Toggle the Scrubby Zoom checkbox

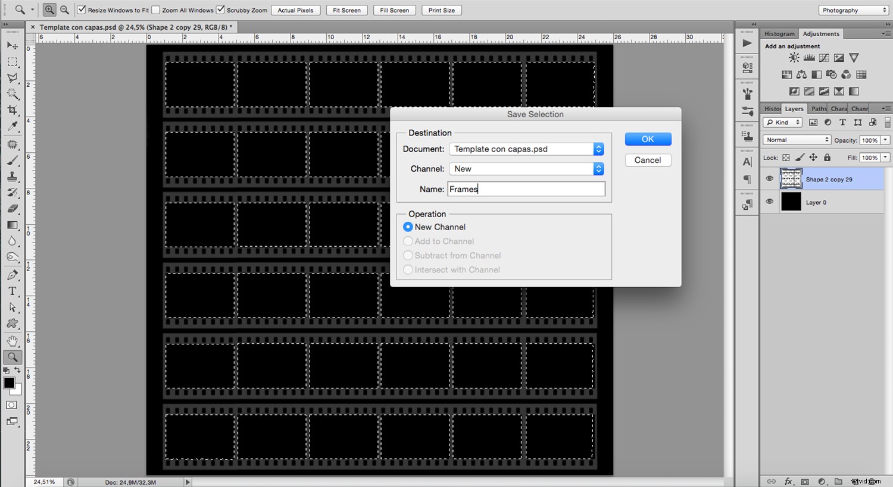coord(221,10)
